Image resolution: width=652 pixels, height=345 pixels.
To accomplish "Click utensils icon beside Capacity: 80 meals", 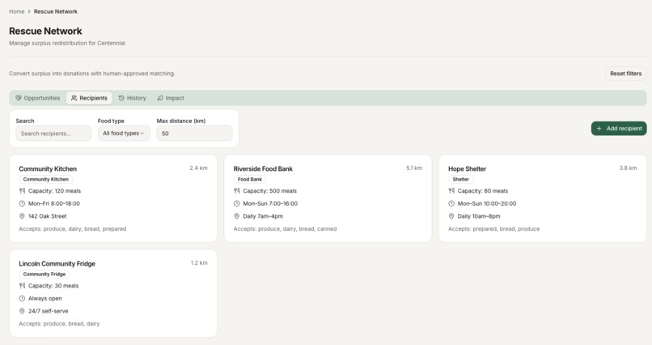I will click(451, 191).
